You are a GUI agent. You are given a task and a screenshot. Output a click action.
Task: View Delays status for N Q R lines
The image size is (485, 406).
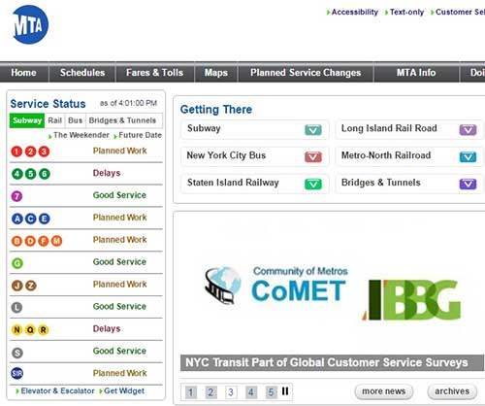click(107, 329)
